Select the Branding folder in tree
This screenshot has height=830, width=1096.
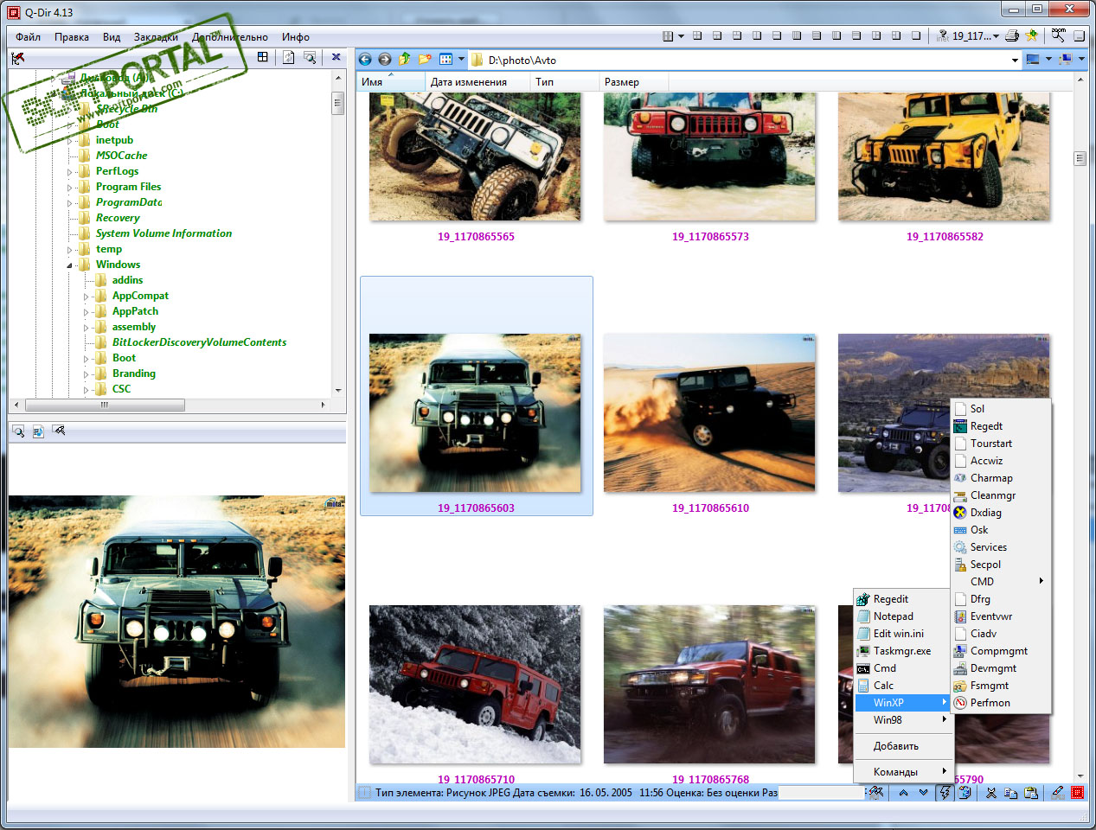tap(134, 373)
